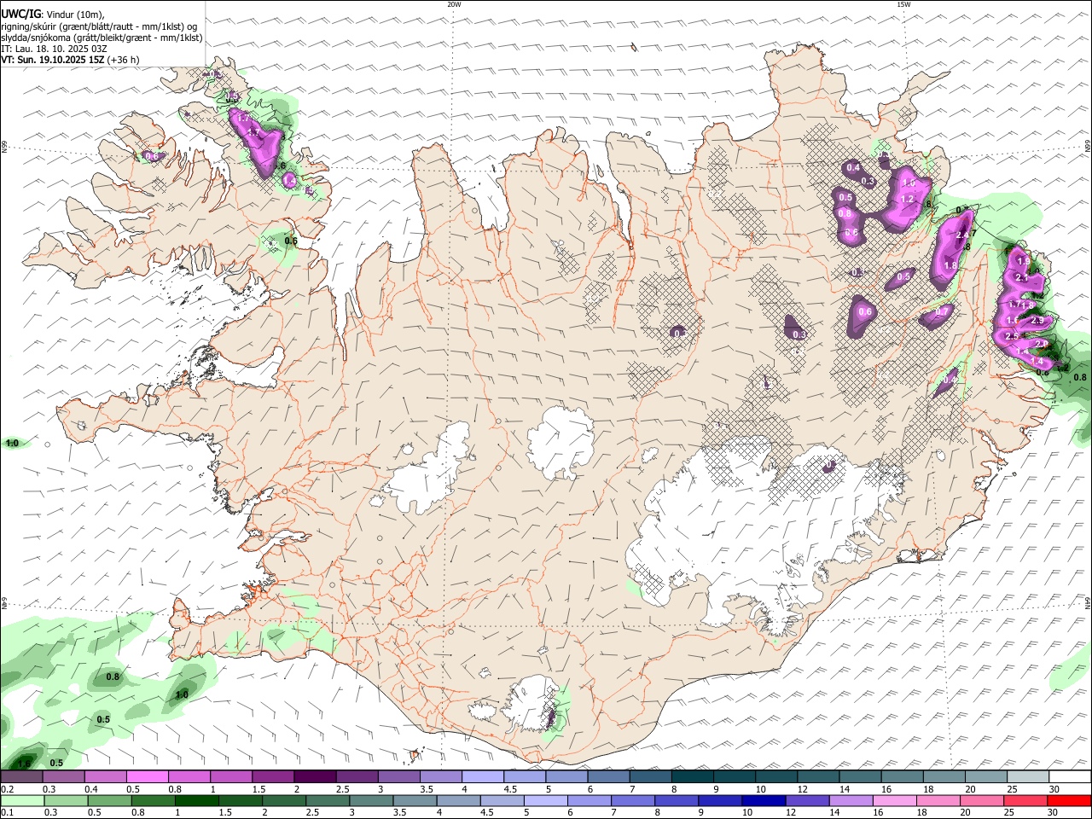Click the '0.4' label under the snow scale
The height and width of the screenshot is (819, 1092).
(91, 790)
